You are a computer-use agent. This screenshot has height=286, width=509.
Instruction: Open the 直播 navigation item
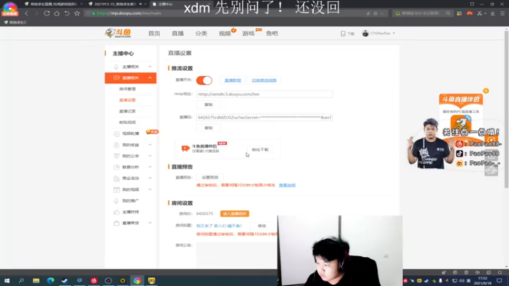[x=178, y=34]
